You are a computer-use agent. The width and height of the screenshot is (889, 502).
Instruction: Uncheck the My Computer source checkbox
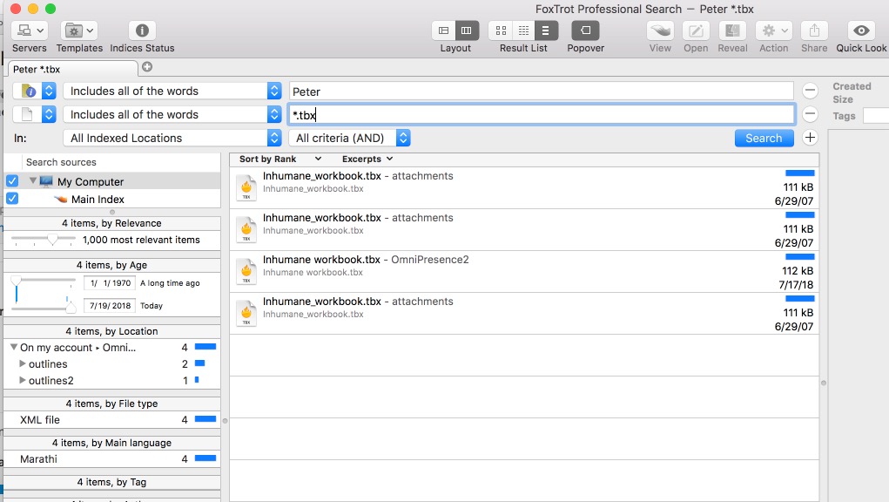point(12,181)
